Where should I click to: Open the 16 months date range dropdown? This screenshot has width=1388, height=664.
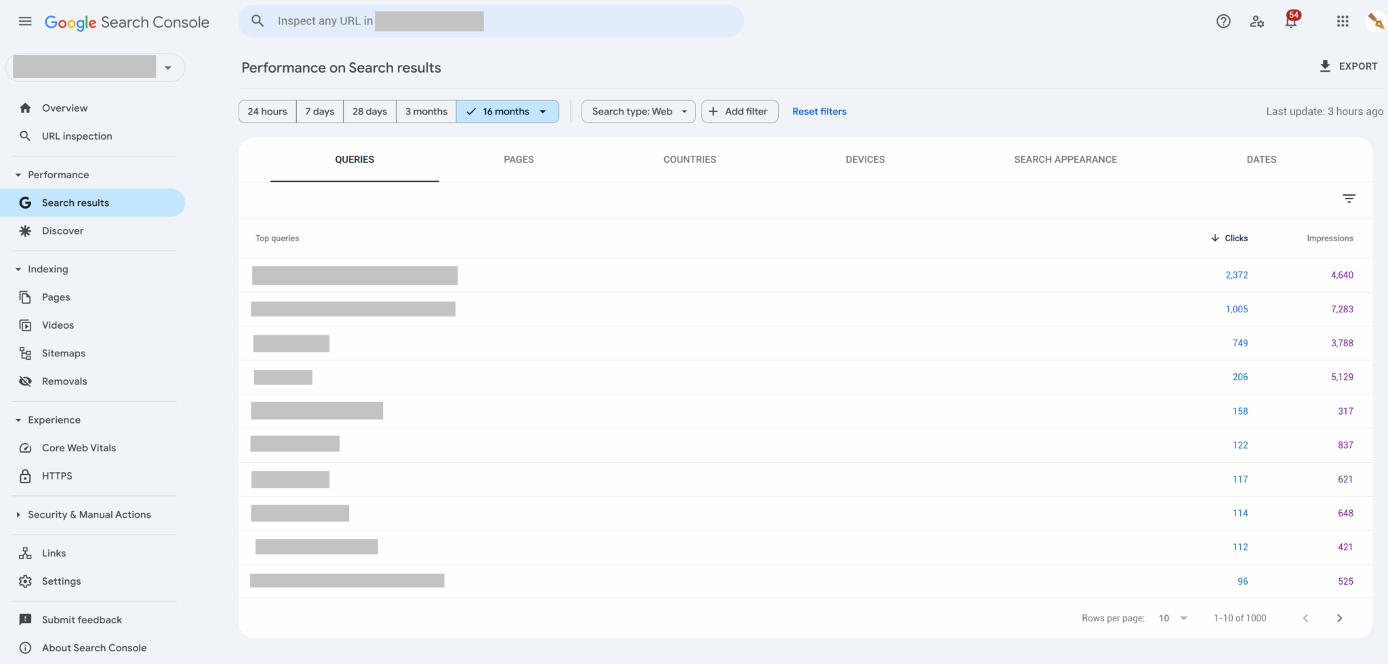coord(508,111)
